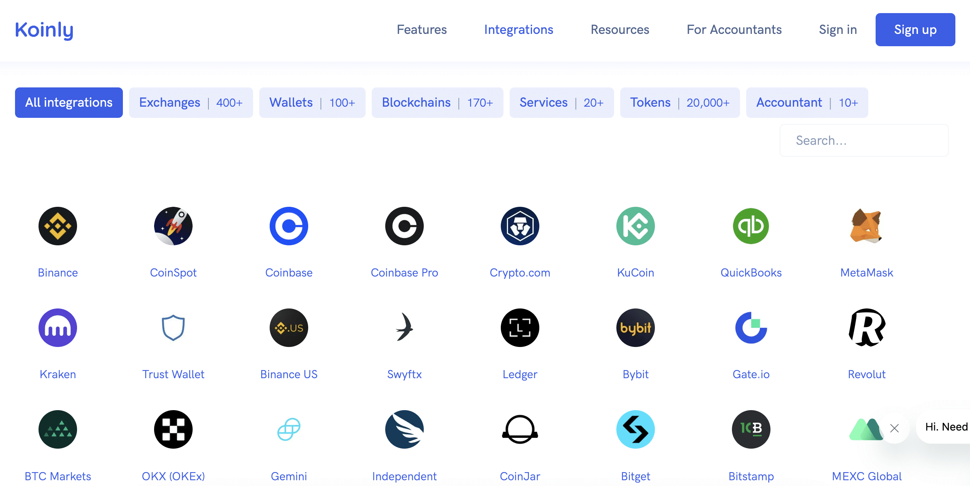970x486 pixels.
Task: Go to the Koinly home logo
Action: point(44,30)
